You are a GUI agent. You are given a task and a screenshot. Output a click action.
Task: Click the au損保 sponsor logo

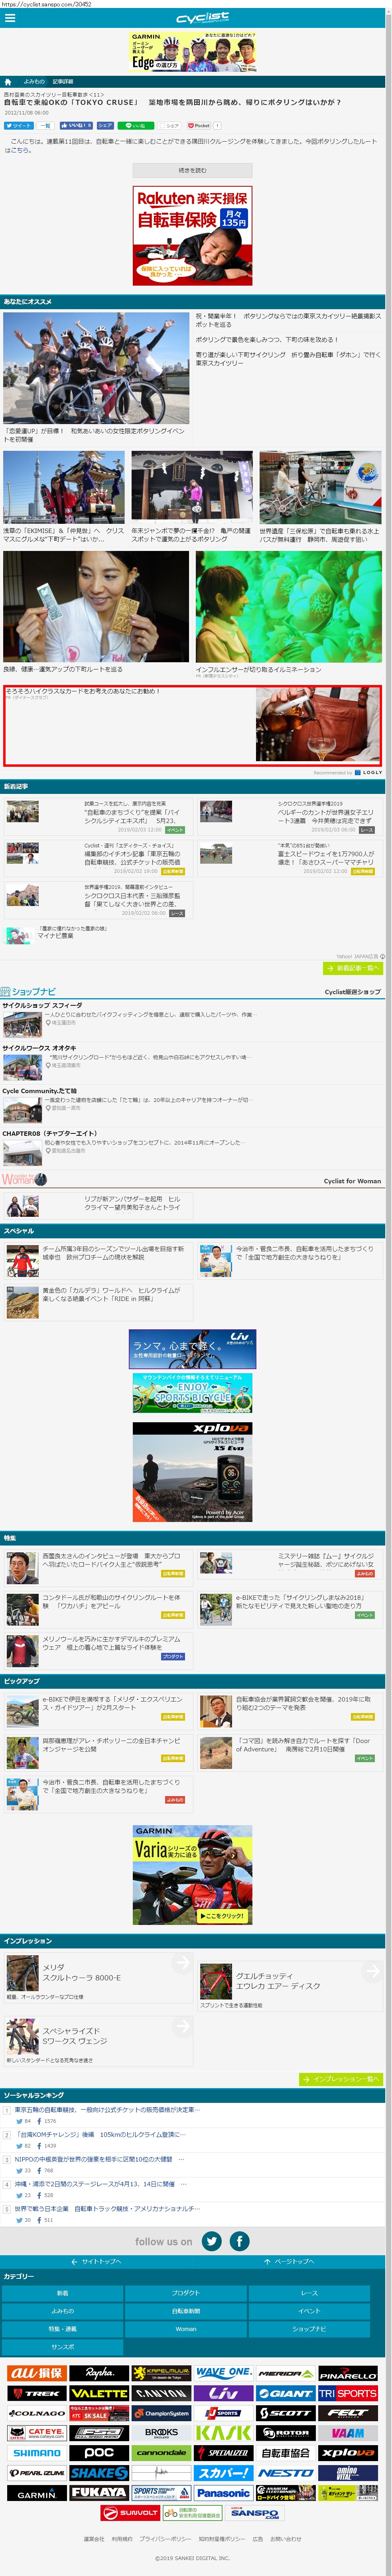click(x=37, y=2373)
